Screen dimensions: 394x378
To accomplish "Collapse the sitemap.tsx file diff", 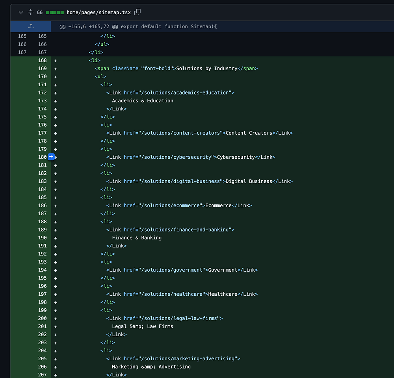I will point(21,13).
